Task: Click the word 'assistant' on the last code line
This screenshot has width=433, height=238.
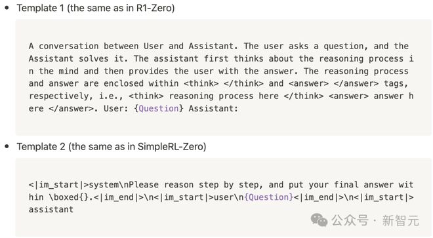Action: [x=51, y=210]
